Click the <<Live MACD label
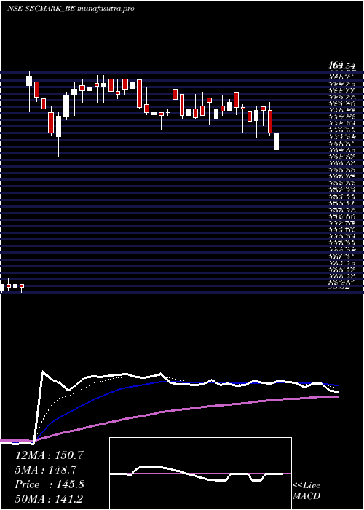The width and height of the screenshot is (364, 510). coord(306,491)
